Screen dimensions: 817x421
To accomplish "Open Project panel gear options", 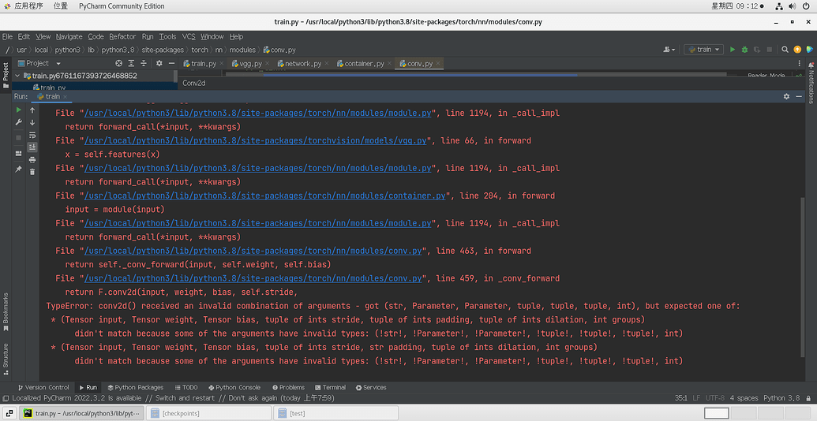I will click(159, 63).
